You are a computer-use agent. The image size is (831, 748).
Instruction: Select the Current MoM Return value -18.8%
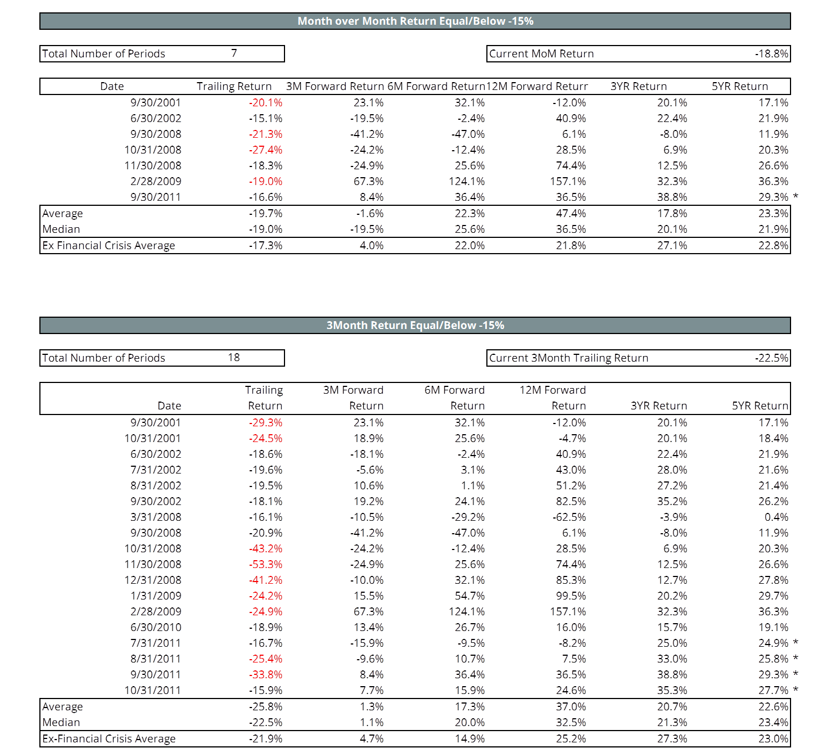coord(771,54)
